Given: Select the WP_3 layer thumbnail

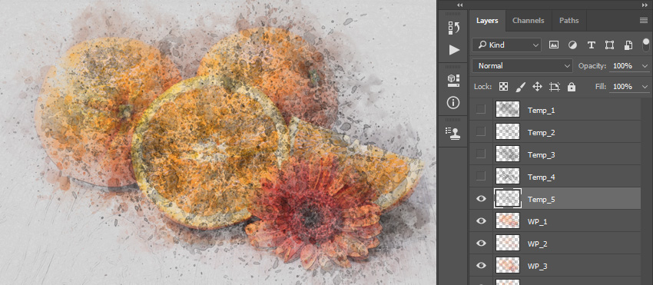Looking at the screenshot, I should pyautogui.click(x=508, y=265).
